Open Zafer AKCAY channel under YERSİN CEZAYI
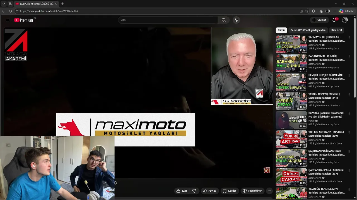 [x=315, y=102]
